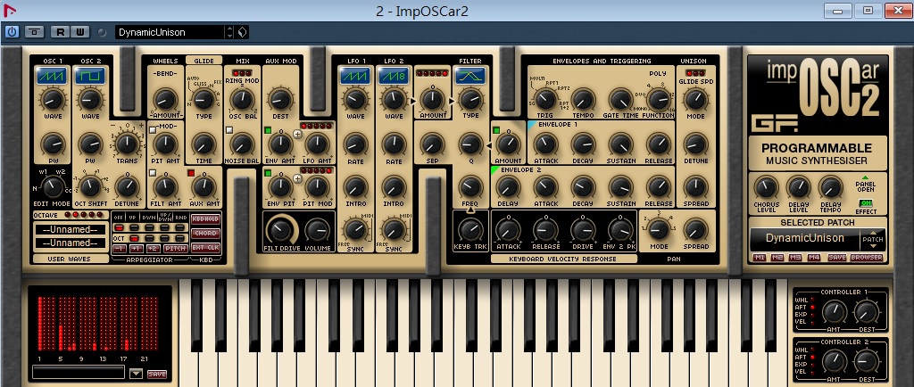
Task: Click the arpeggiator +2 button
Action: 153,249
